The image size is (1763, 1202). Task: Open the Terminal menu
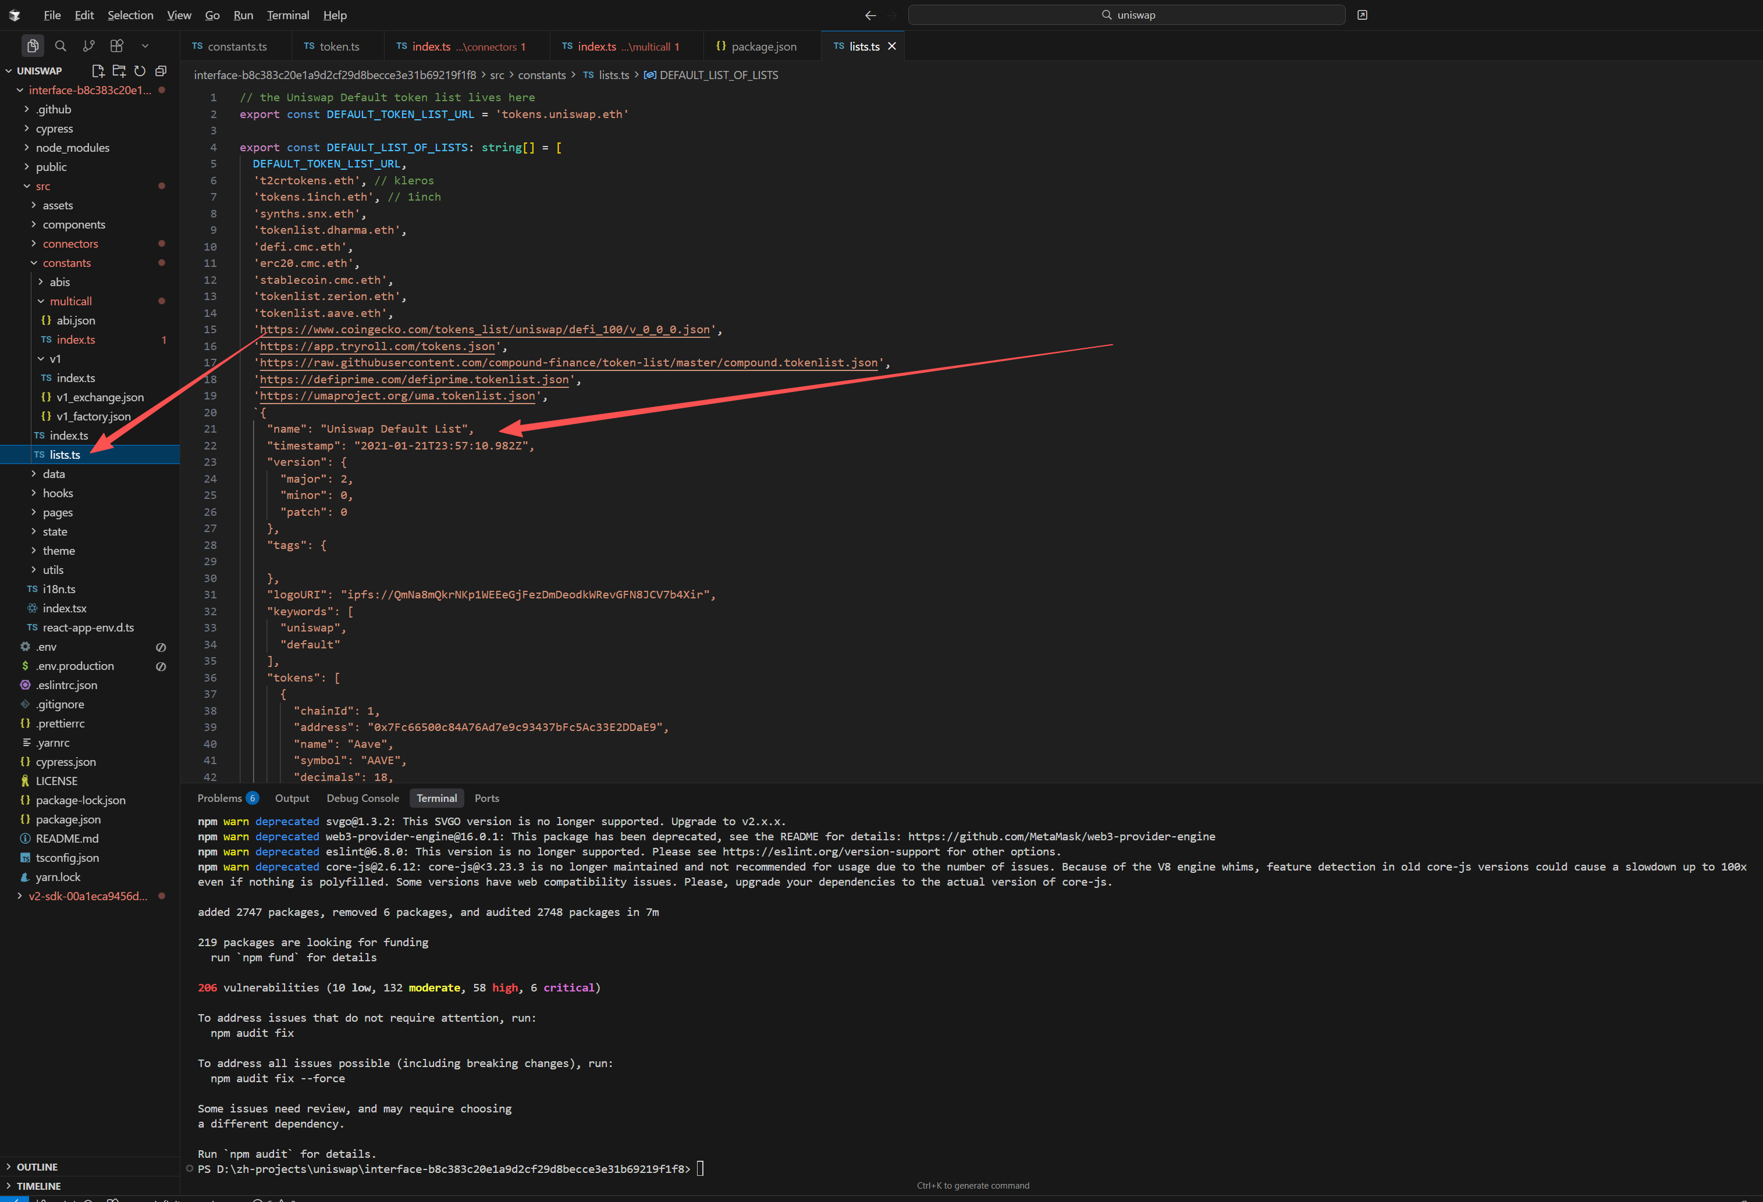click(287, 15)
